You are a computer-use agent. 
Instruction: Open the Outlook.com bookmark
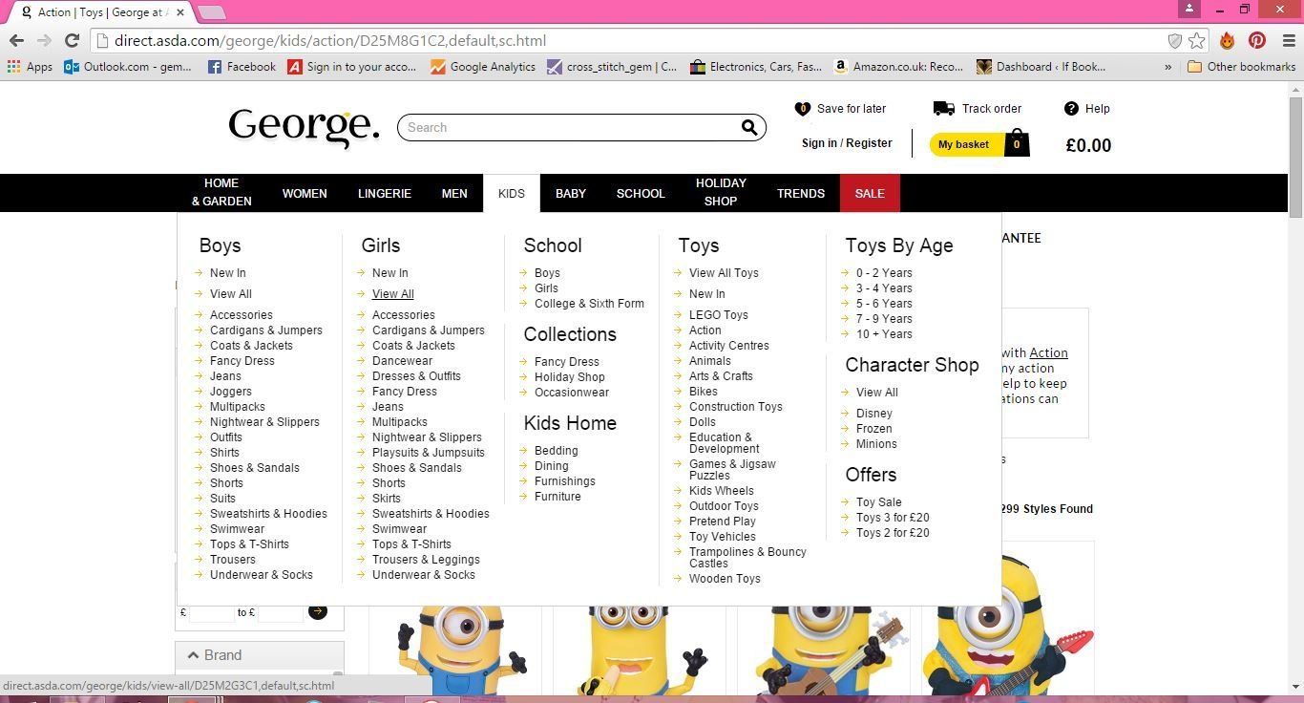click(128, 67)
